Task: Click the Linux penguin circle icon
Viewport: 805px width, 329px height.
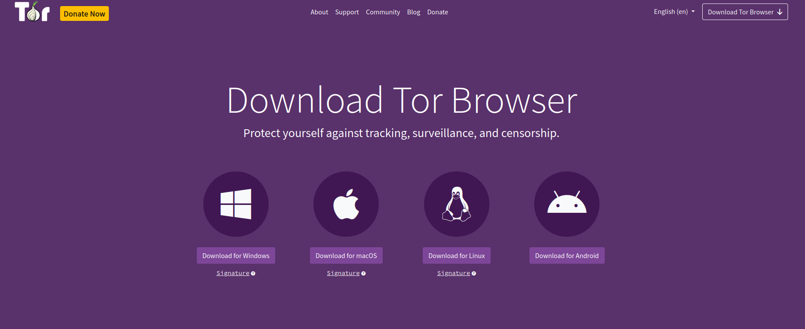Action: click(x=457, y=204)
